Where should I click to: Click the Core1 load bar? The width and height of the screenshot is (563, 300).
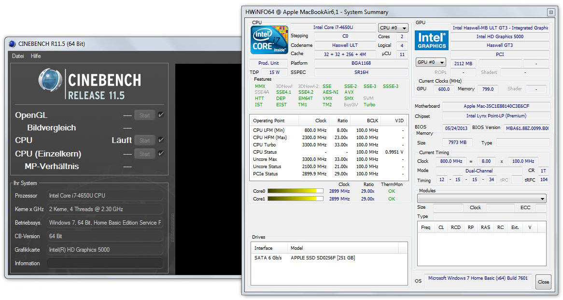[x=296, y=199]
